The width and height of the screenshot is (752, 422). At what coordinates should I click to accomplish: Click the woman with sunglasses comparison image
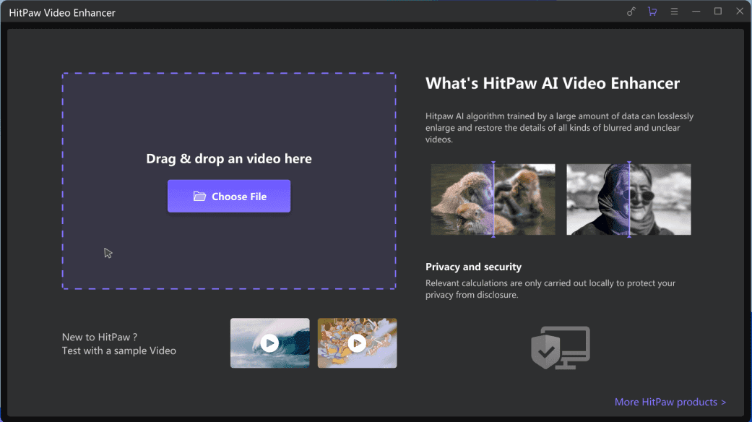pos(628,199)
